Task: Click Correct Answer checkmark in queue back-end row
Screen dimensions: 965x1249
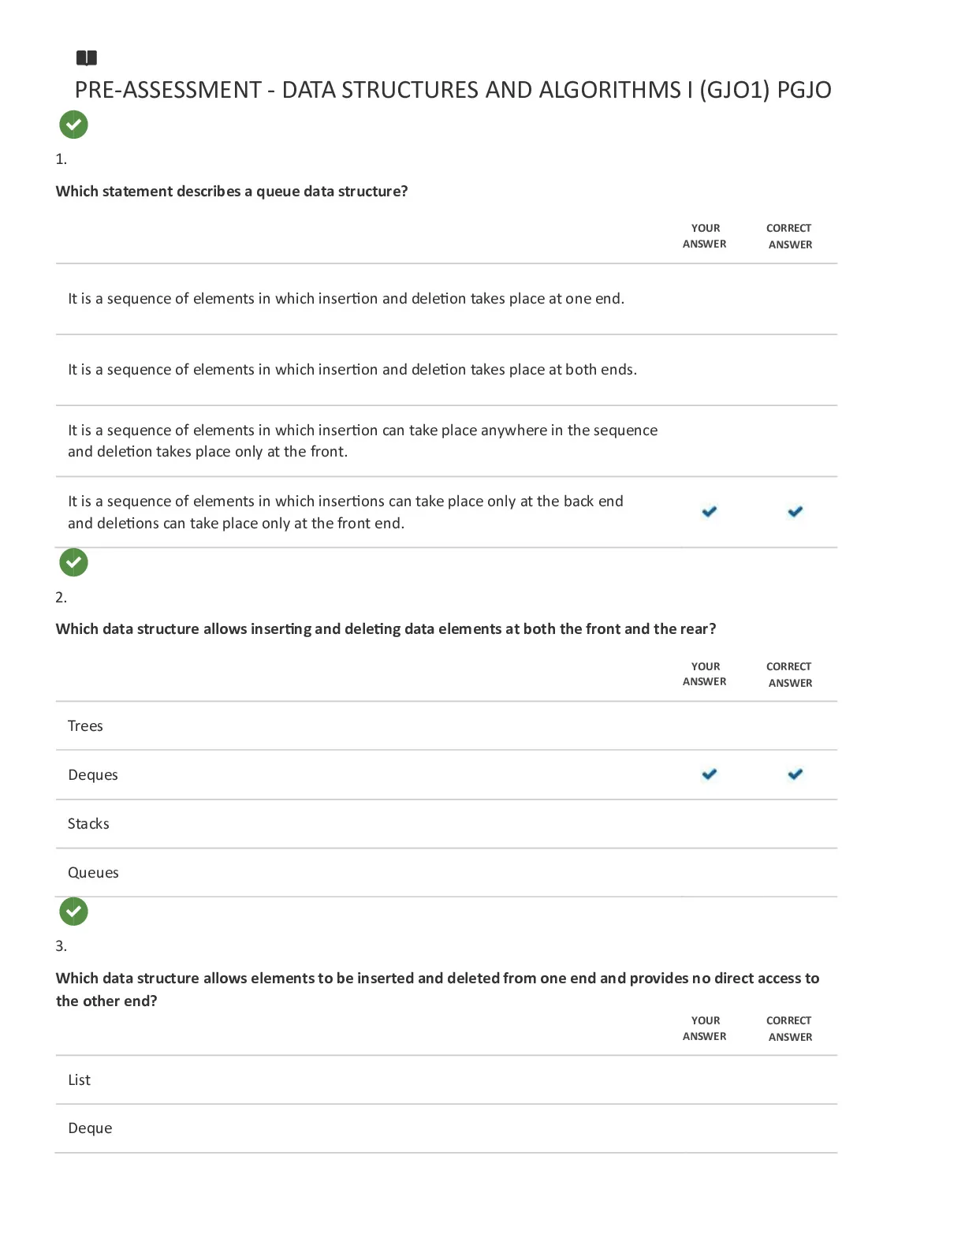Action: (x=795, y=512)
